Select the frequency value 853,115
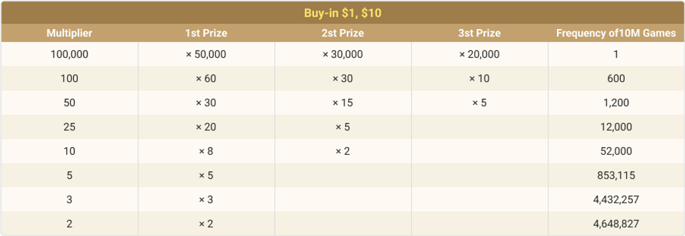Viewport: 685px width, 236px height. coord(616,175)
